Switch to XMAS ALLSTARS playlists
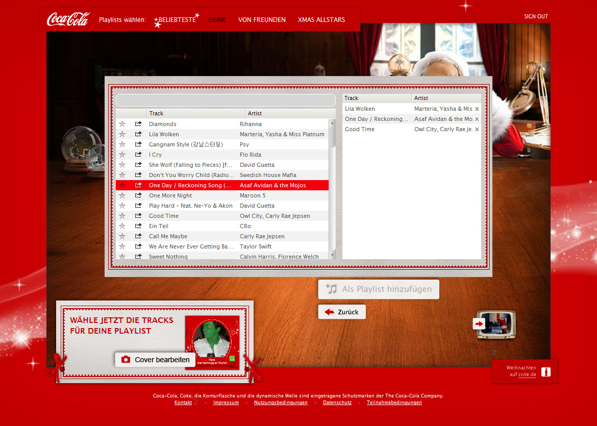Screen dimensions: 597x426 pyautogui.click(x=321, y=20)
